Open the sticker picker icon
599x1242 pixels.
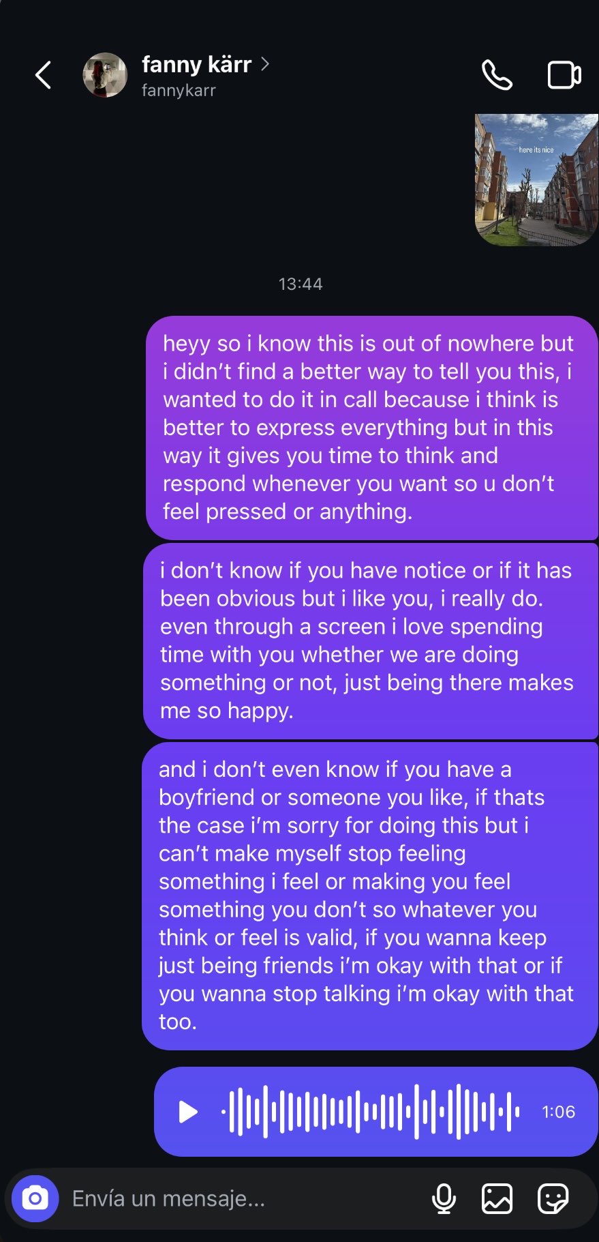click(553, 1198)
